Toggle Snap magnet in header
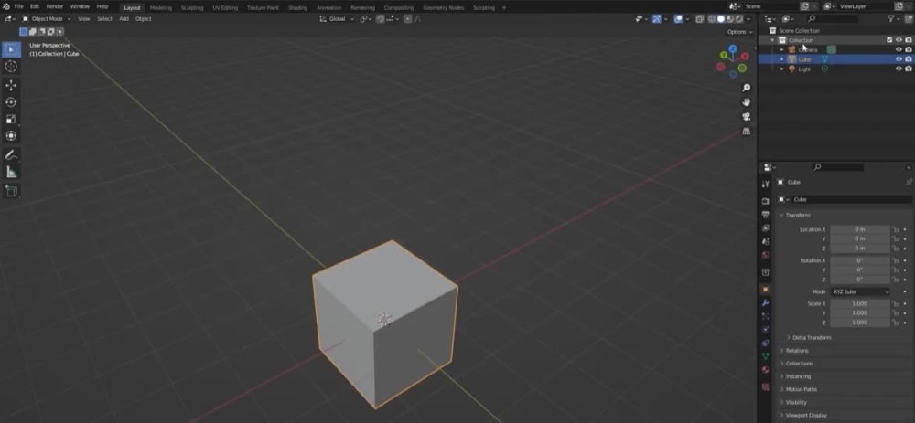Viewport: 915px width, 423px height. point(381,19)
